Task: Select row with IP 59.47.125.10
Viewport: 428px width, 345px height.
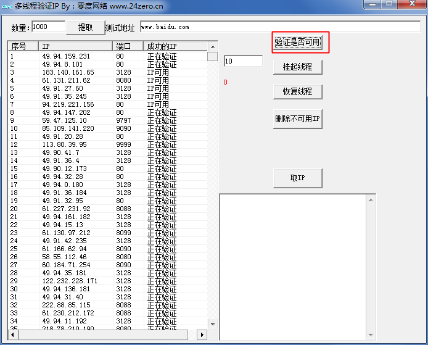Action: [107, 120]
